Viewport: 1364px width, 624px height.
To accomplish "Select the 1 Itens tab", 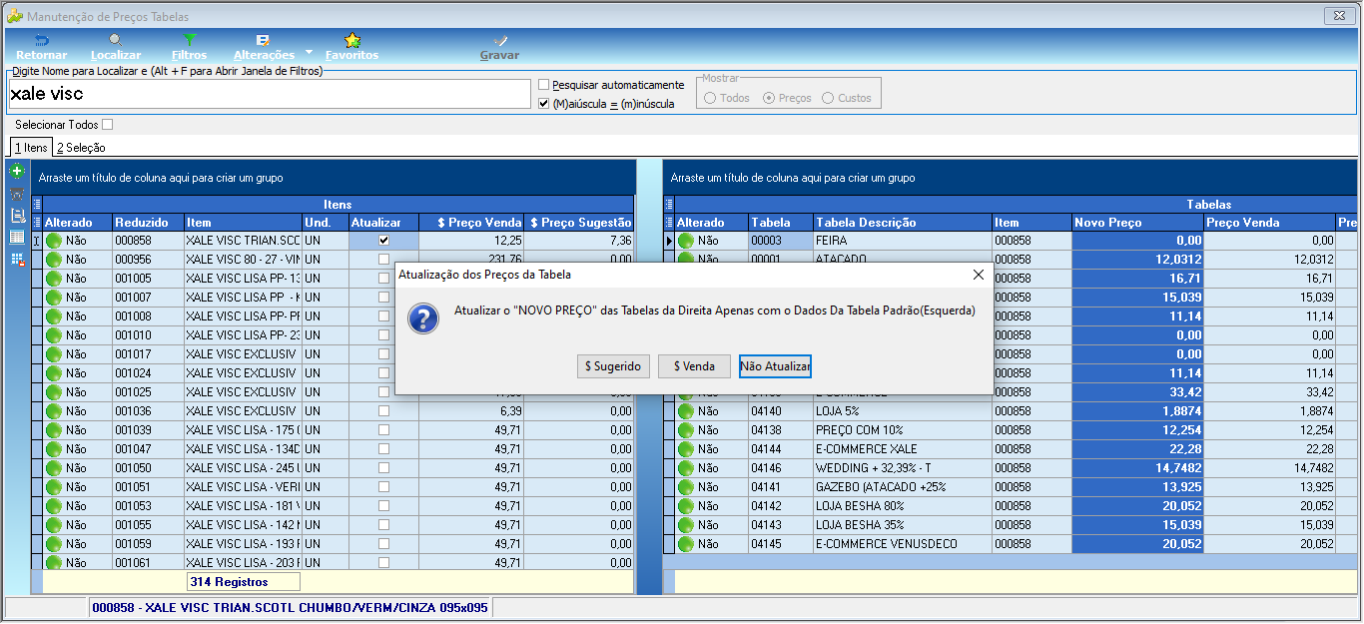I will pyautogui.click(x=30, y=148).
